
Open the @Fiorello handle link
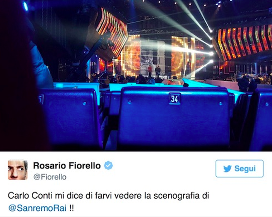tap(50, 177)
